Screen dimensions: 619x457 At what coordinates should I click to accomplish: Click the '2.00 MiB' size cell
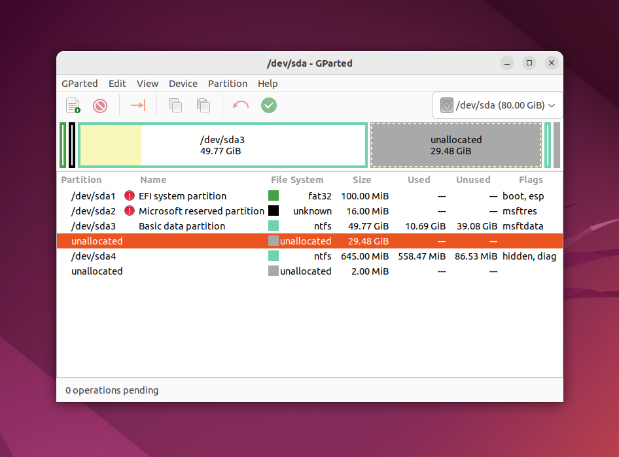point(370,271)
